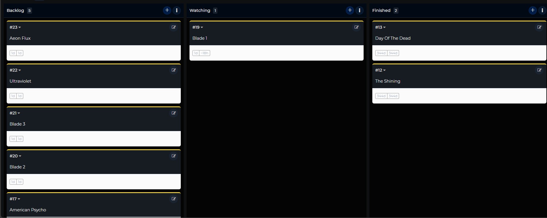Add a new card to Finished column
This screenshot has height=218, width=547.
[x=532, y=10]
